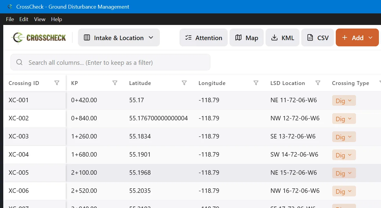This screenshot has width=381, height=208.
Task: Click latitude value 55.2035
Action: tap(140, 191)
